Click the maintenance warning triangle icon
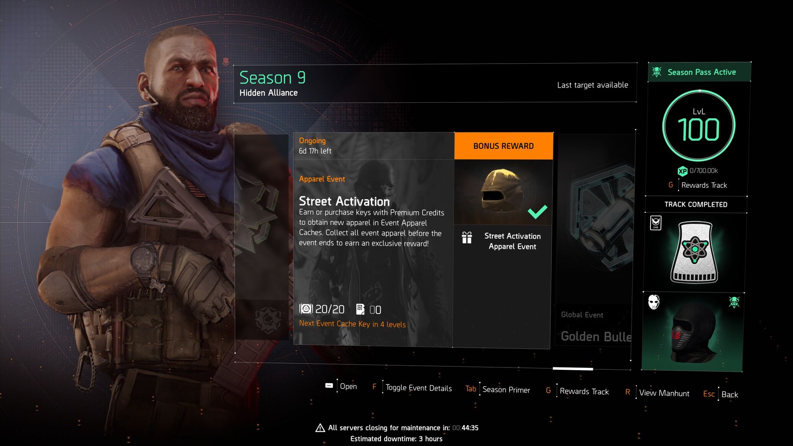793x446 pixels. click(x=320, y=428)
